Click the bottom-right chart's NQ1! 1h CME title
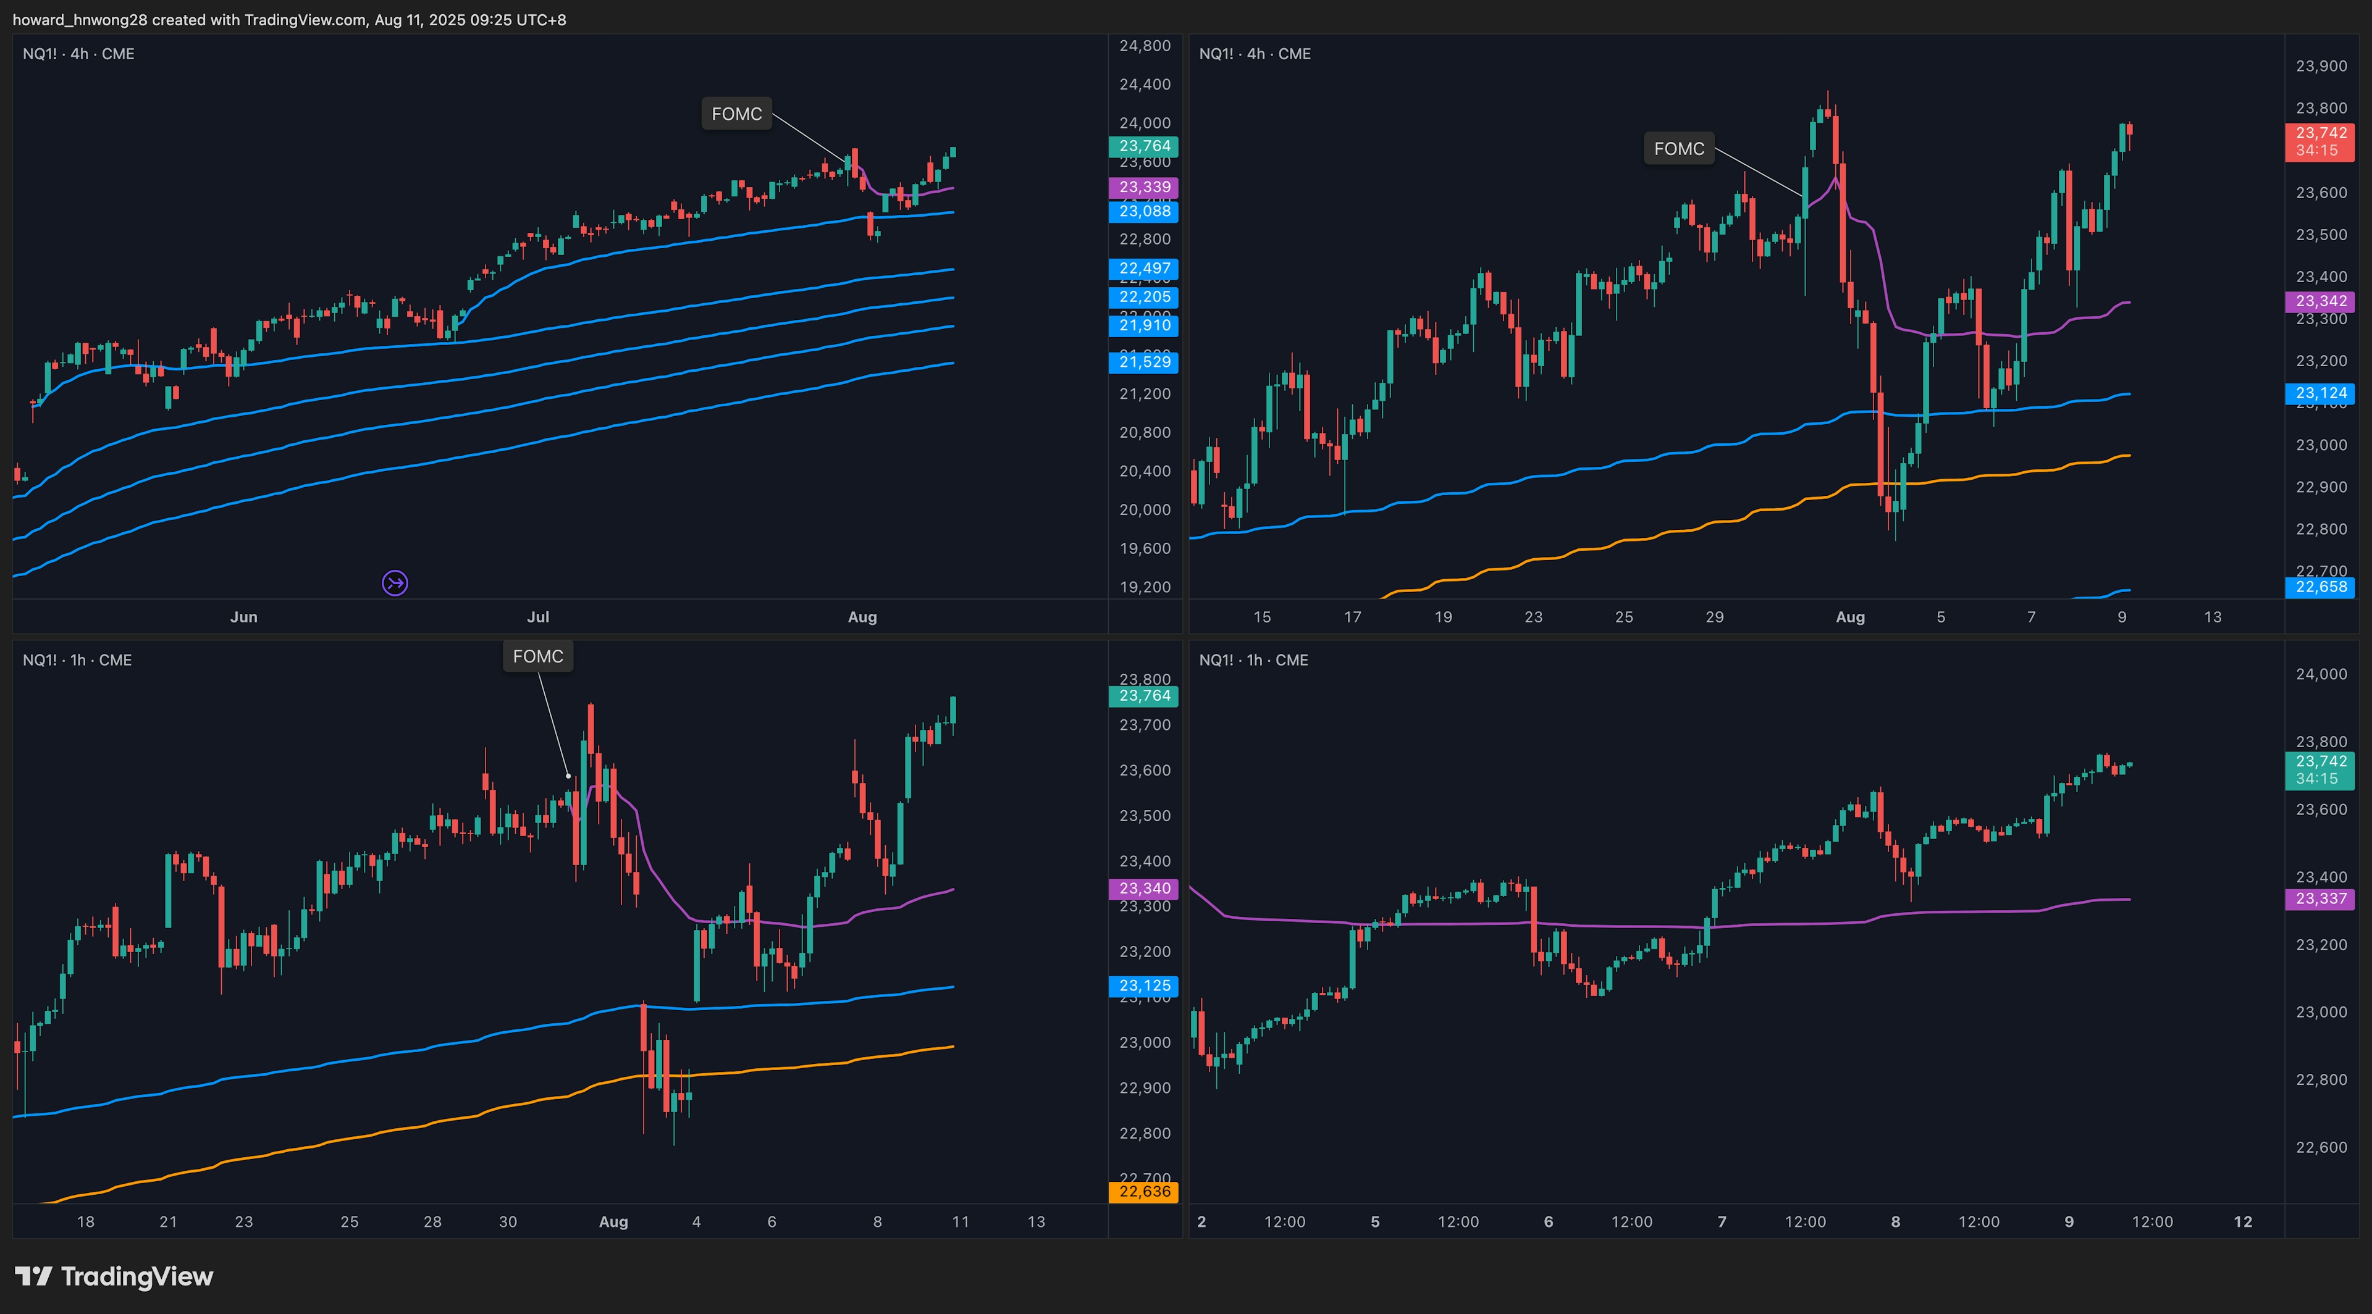Screen dimensions: 2372x1314 click(x=1253, y=659)
